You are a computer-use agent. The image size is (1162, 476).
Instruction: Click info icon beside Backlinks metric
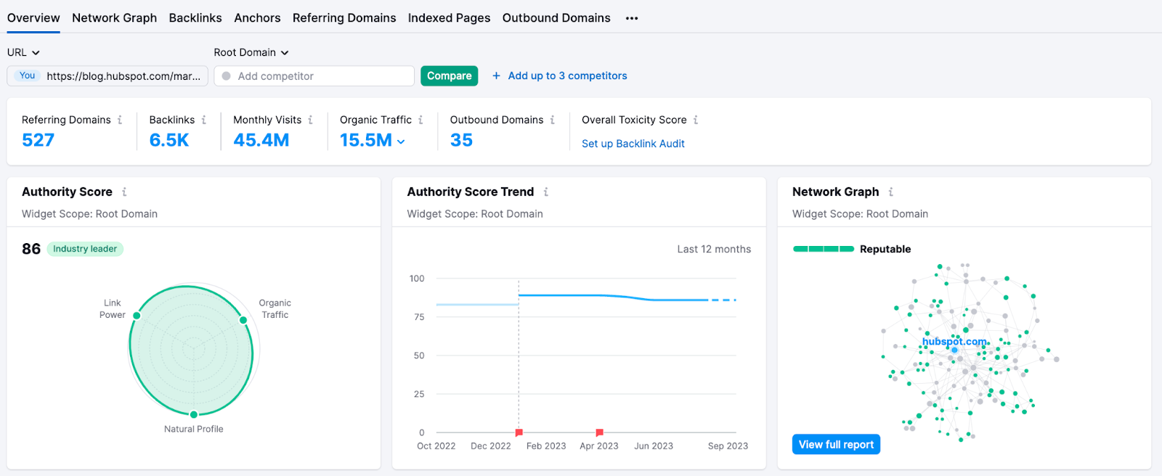204,120
